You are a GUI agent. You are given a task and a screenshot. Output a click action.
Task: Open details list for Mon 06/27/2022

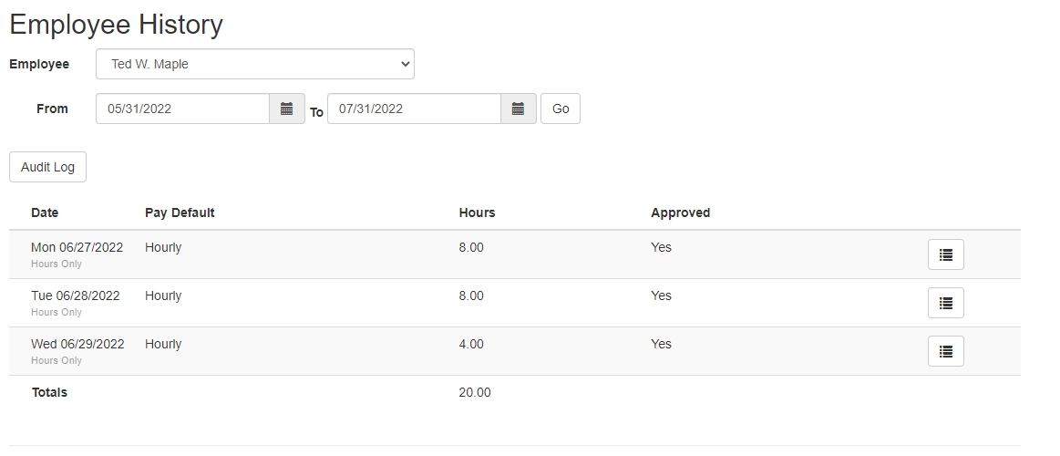click(x=945, y=254)
